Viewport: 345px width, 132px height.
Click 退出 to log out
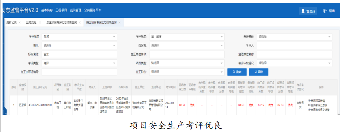[x=329, y=11]
